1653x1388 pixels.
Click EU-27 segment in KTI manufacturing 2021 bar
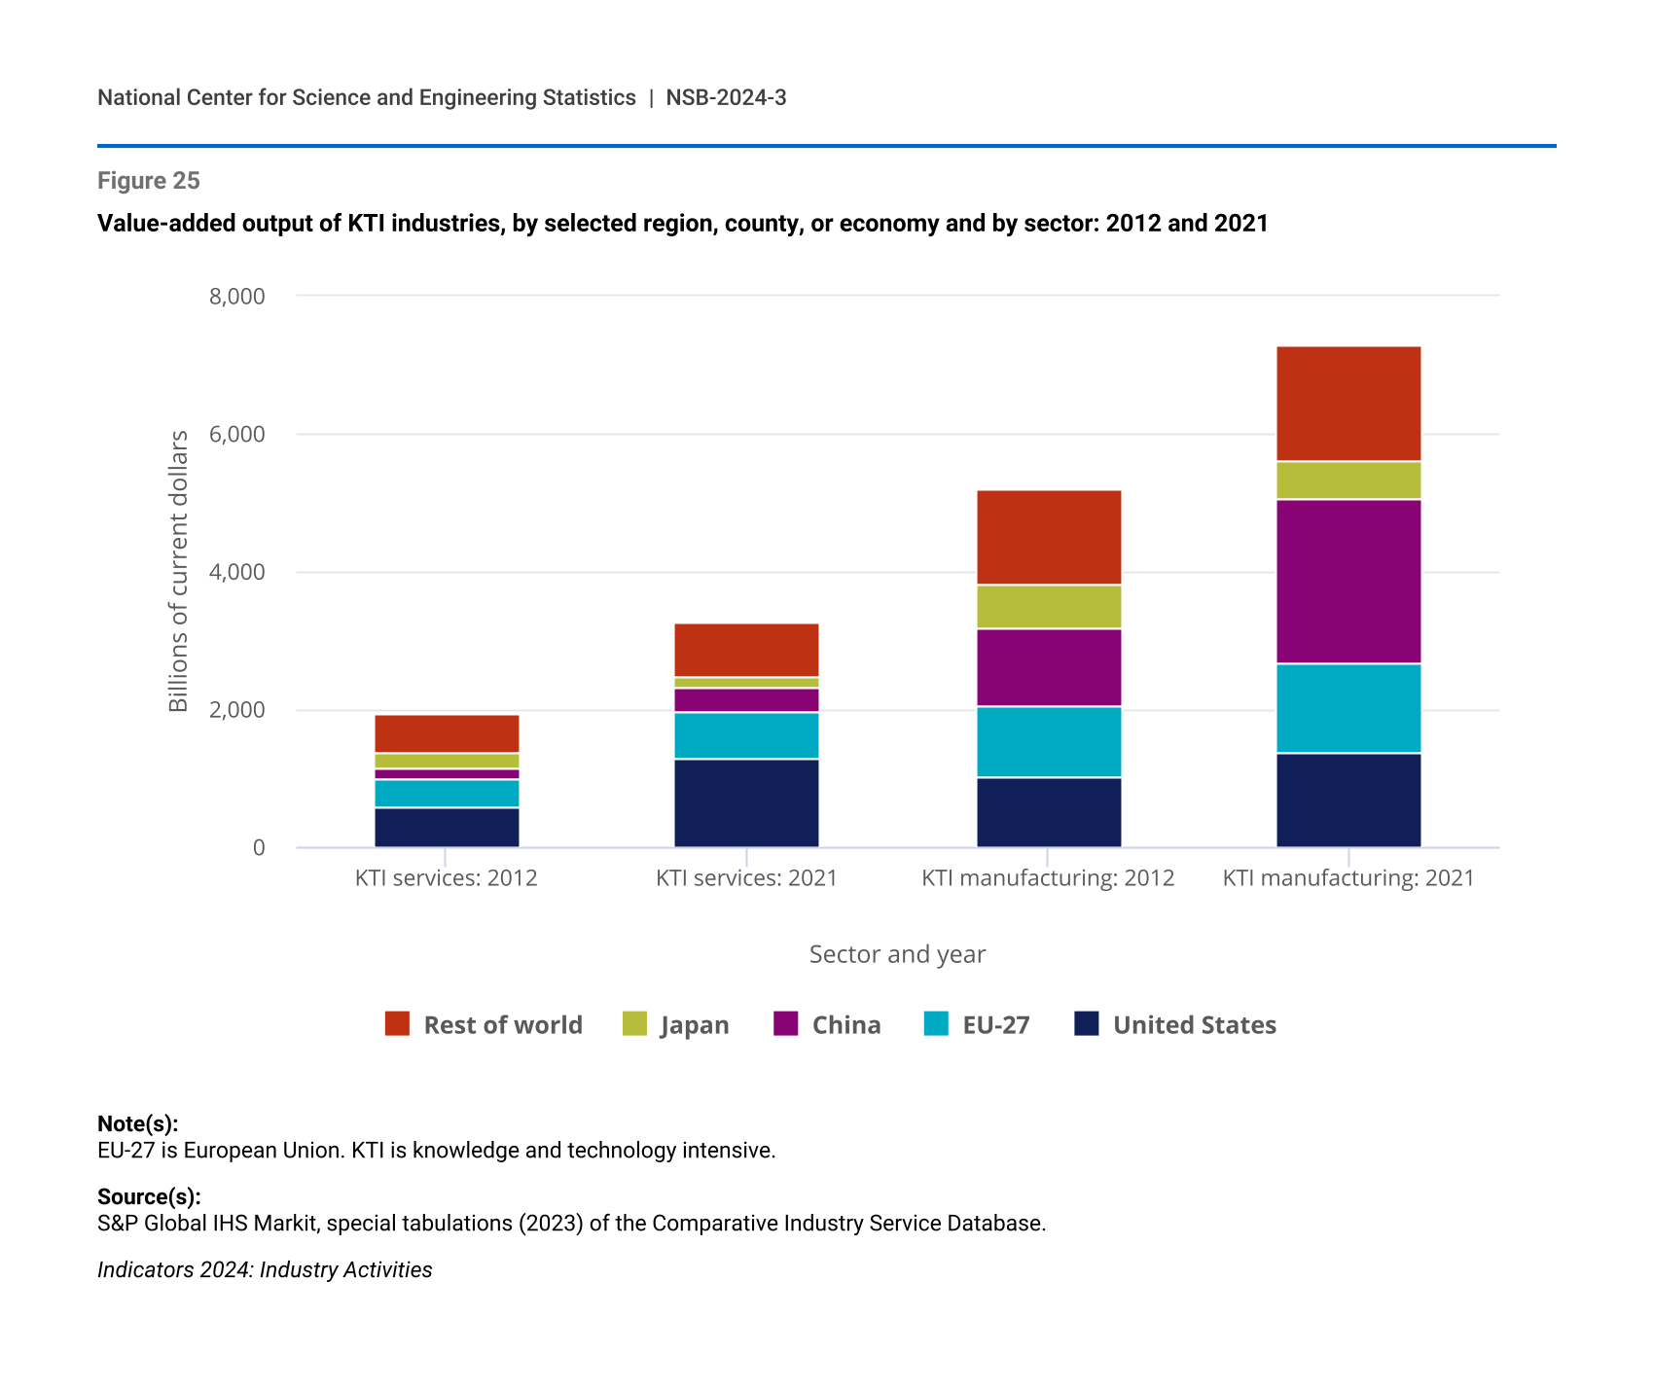tap(1348, 708)
